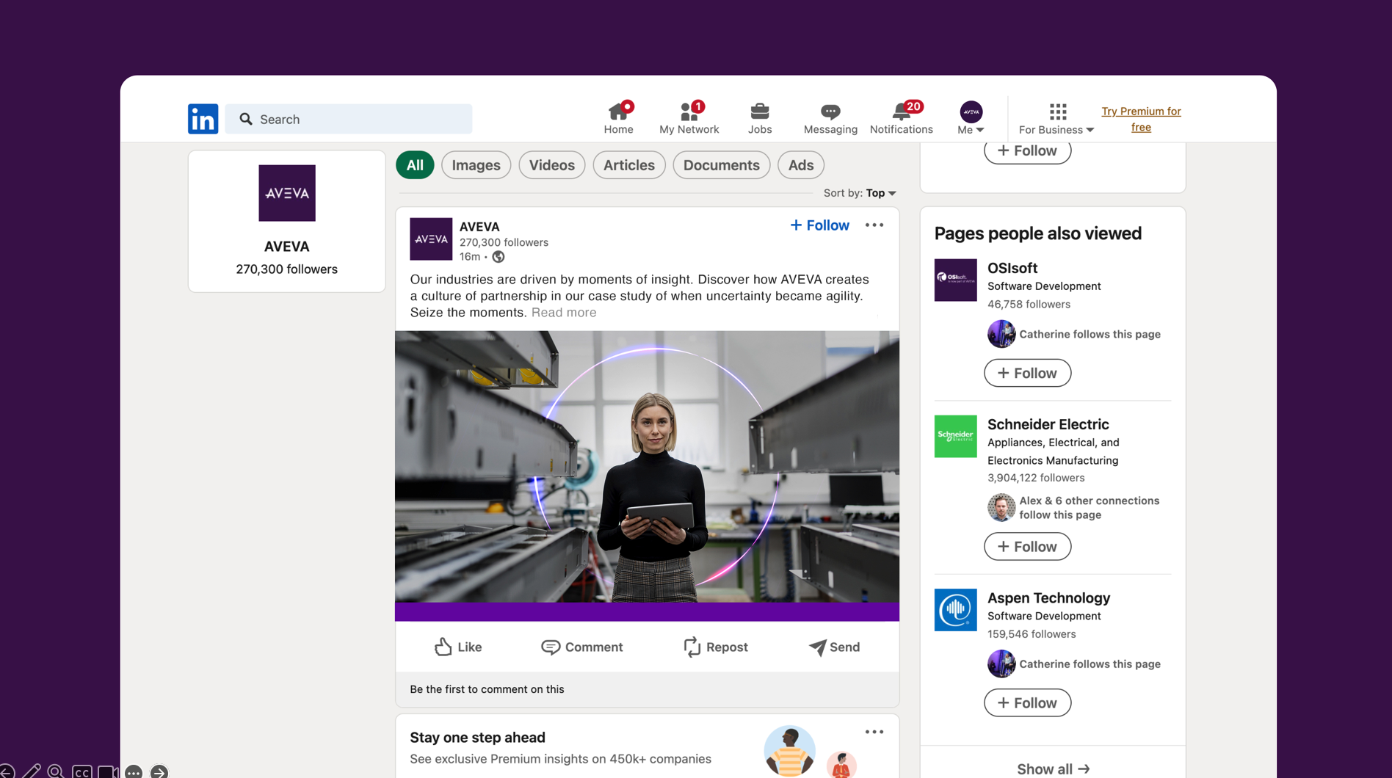Follow the OSIsoft page

click(1027, 373)
